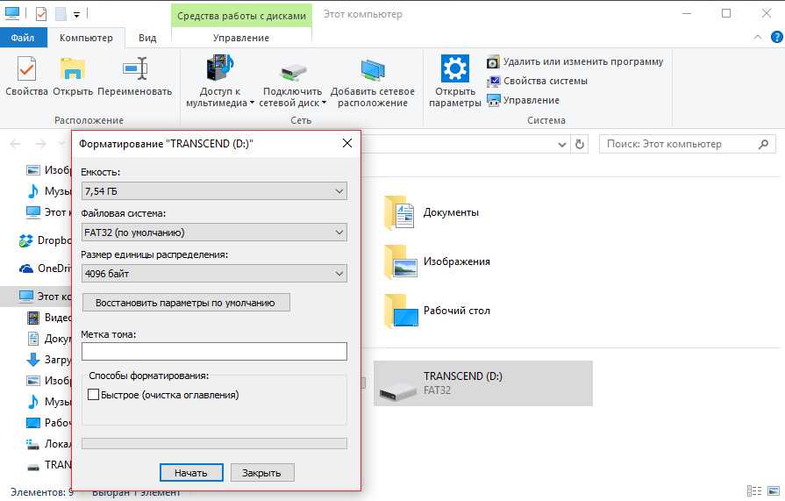The width and height of the screenshot is (785, 501).
Task: Click quick access properties checkmark icon
Action: pos(41,14)
